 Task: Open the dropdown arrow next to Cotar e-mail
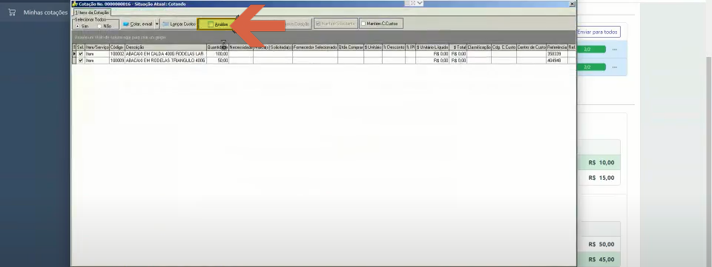pos(157,24)
